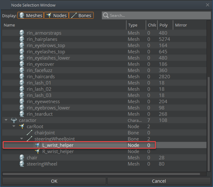This screenshot has height=187, width=213.
Task: Toggle the Bones display filter
Action: click(81, 16)
